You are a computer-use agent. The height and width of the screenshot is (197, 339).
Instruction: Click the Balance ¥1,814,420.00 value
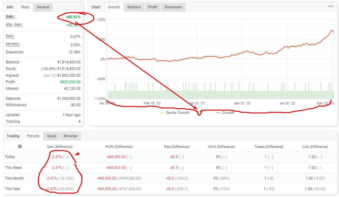point(69,62)
